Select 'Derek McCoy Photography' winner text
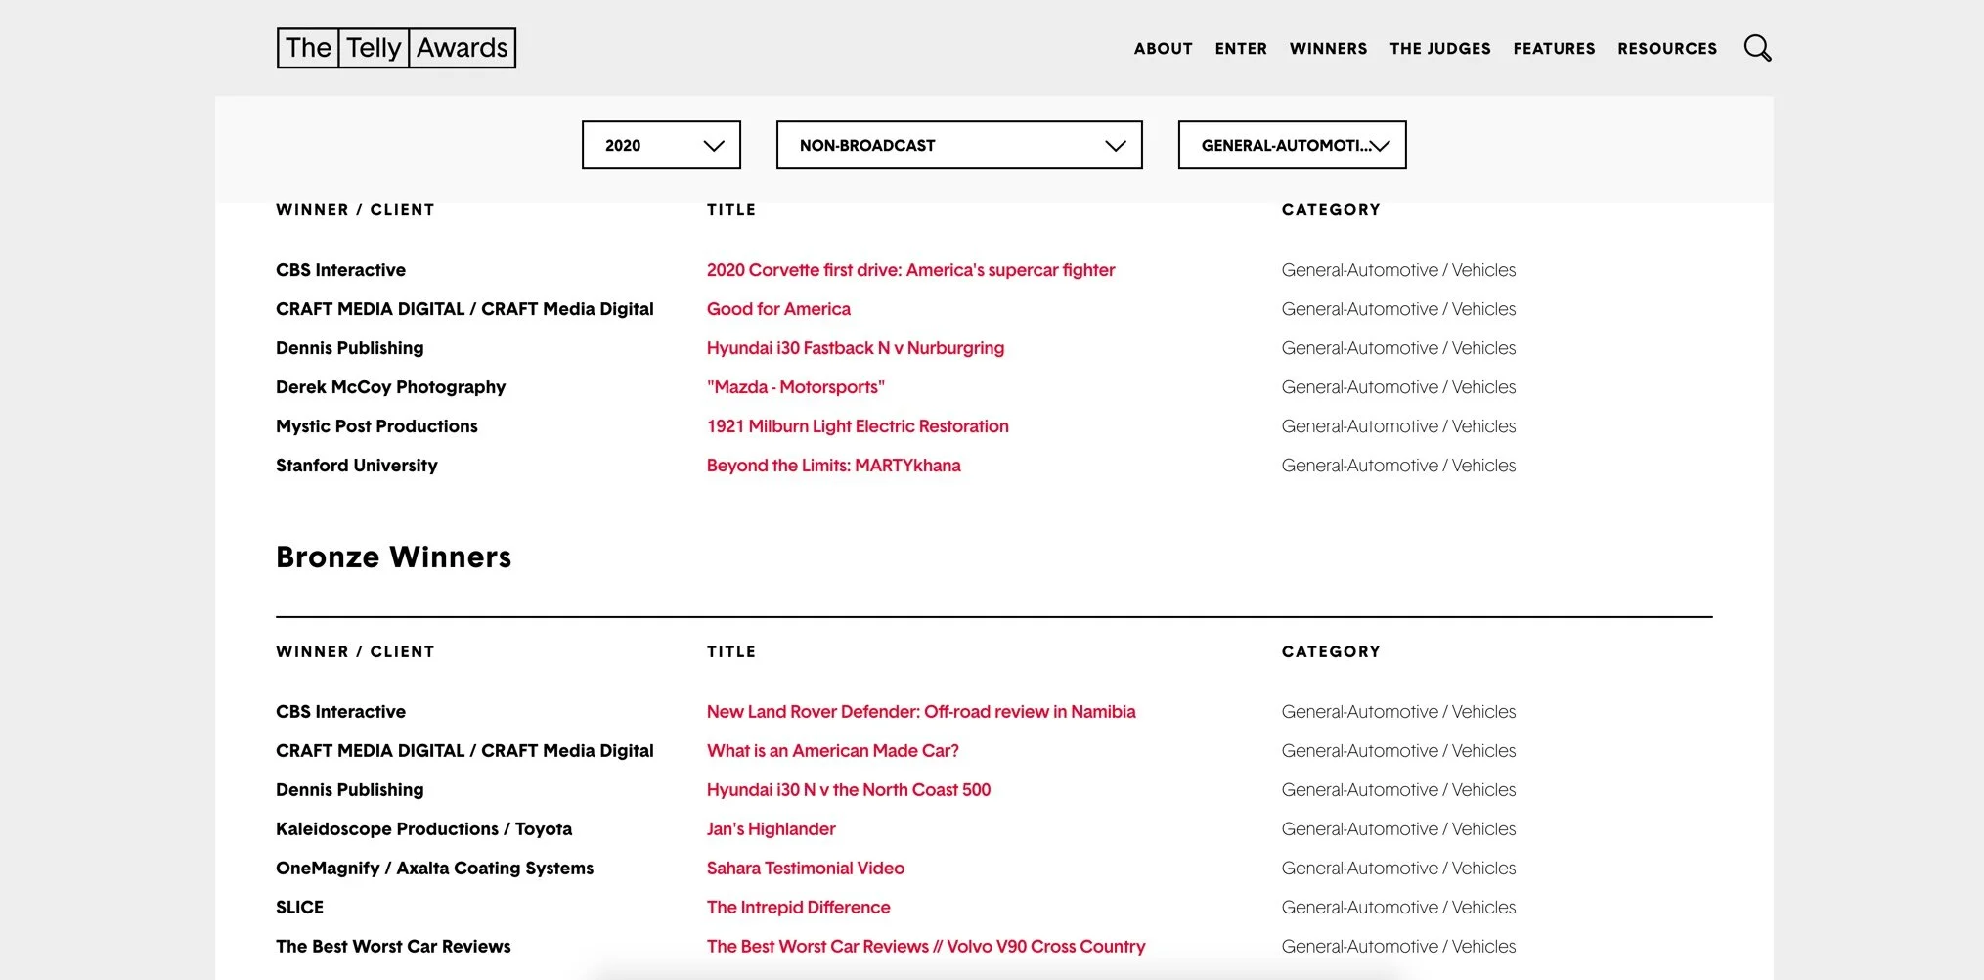Screen dimensions: 1984x980 tap(390, 387)
